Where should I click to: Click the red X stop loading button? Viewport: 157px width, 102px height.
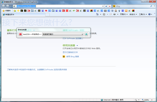(110, 6)
